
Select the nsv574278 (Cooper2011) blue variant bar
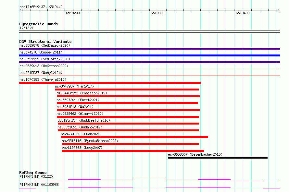coord(149,55)
